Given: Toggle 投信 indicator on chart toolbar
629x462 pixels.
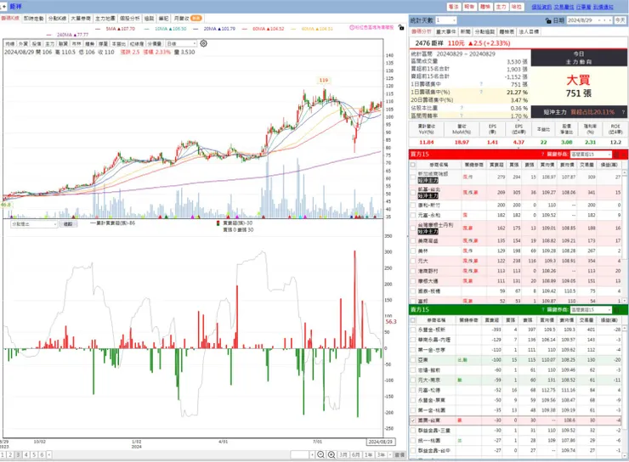Looking at the screenshot, I should (37, 43).
